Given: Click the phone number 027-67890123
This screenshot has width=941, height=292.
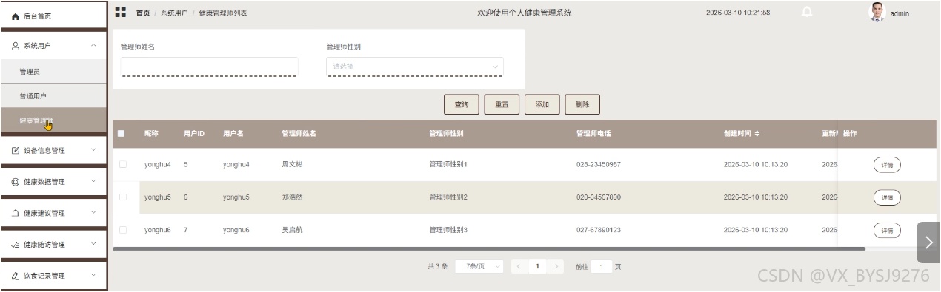Looking at the screenshot, I should 599,230.
